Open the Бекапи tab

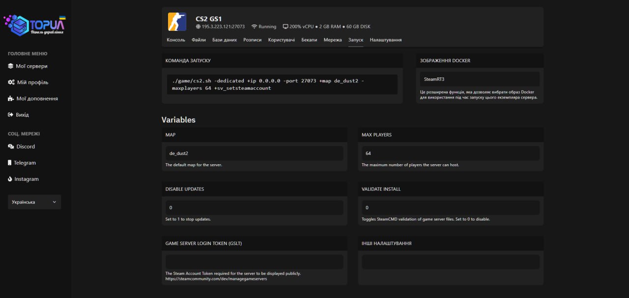(309, 40)
